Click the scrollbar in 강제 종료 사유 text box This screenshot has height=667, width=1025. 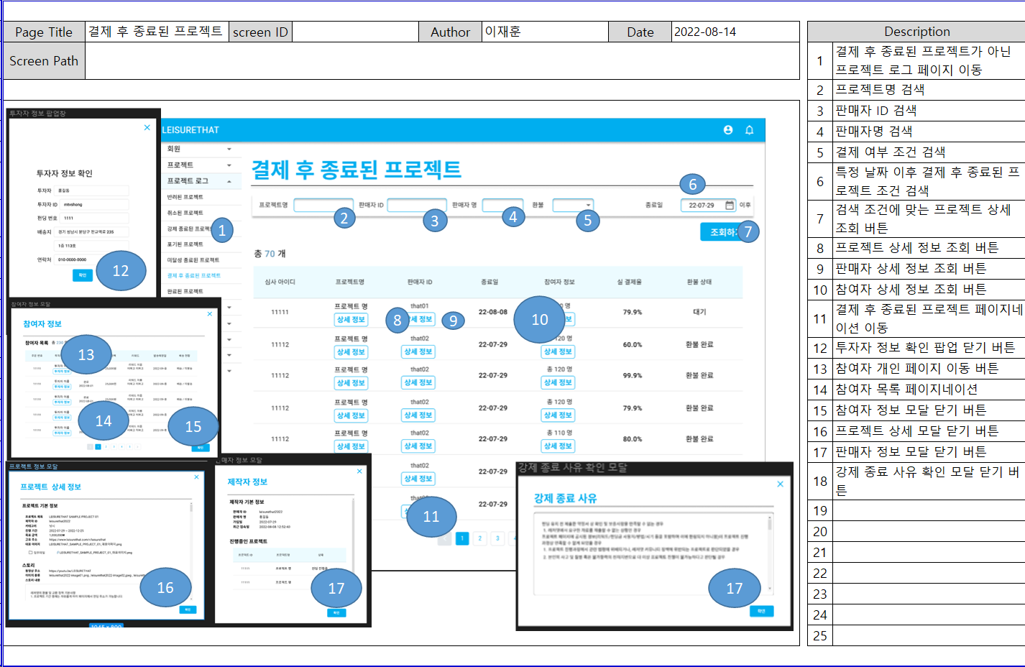click(x=771, y=554)
